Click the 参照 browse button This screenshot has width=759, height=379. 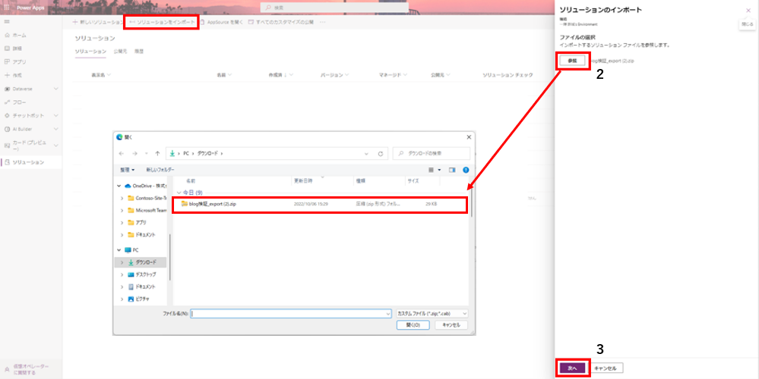coord(572,61)
